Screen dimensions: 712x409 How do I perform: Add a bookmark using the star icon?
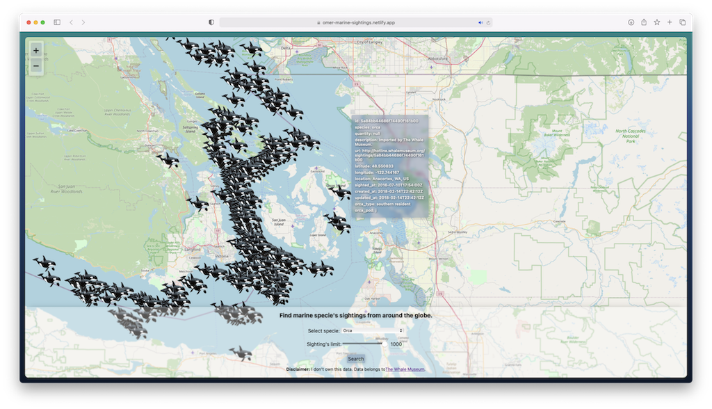pyautogui.click(x=656, y=22)
